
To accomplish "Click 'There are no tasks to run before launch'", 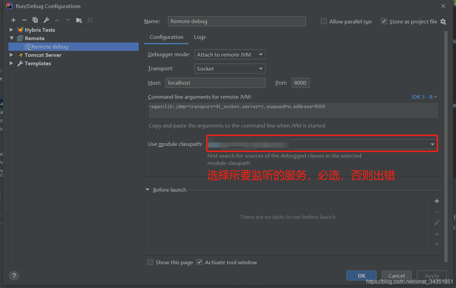I will click(x=288, y=217).
